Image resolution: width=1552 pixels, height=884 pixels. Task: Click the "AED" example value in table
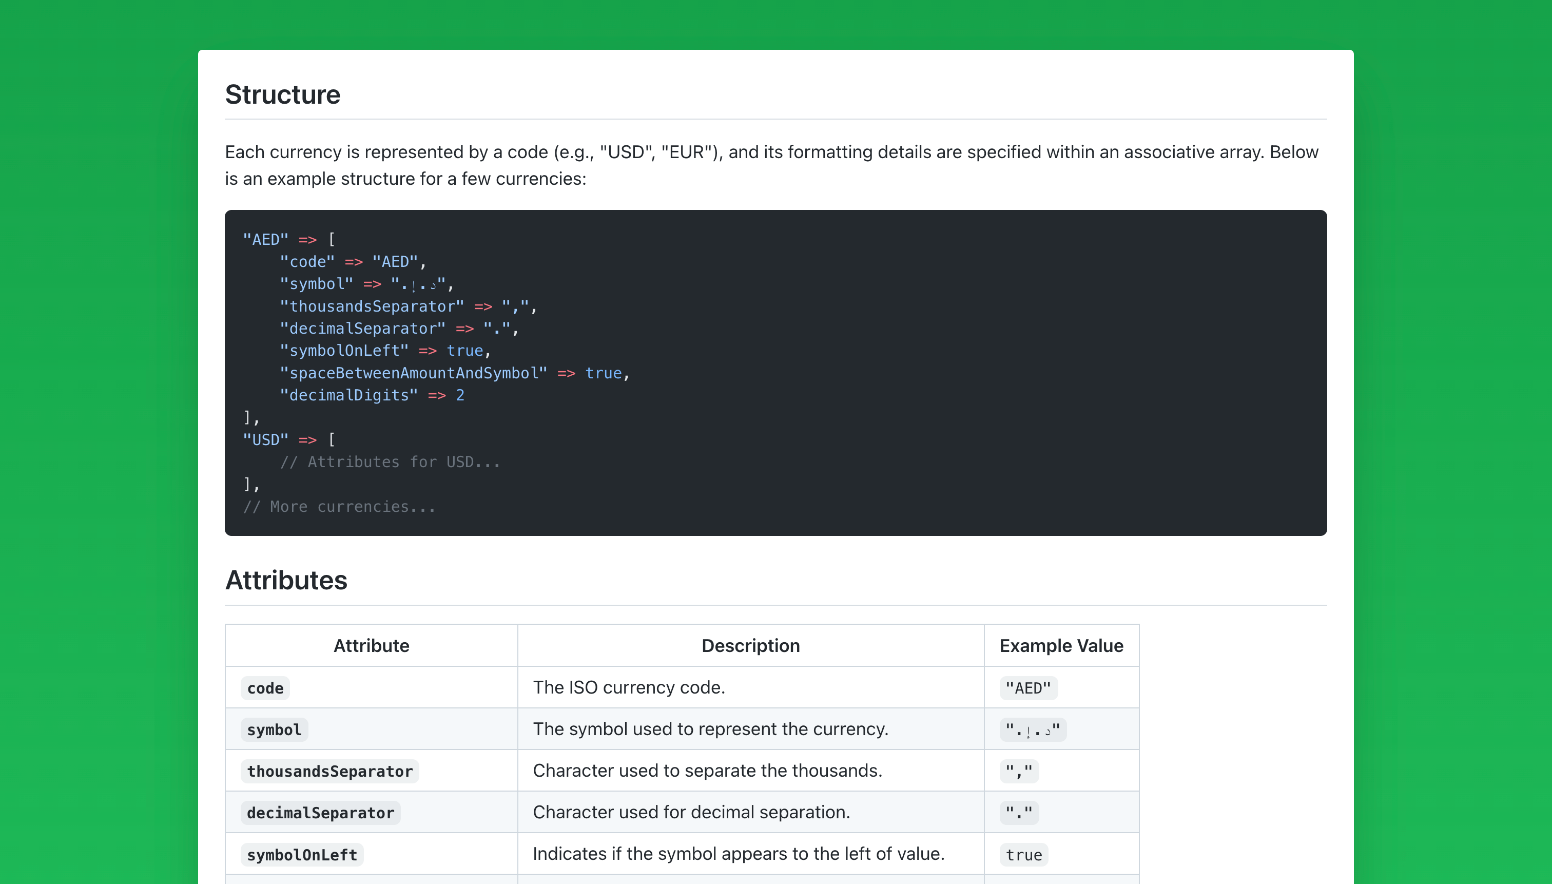coord(1027,688)
